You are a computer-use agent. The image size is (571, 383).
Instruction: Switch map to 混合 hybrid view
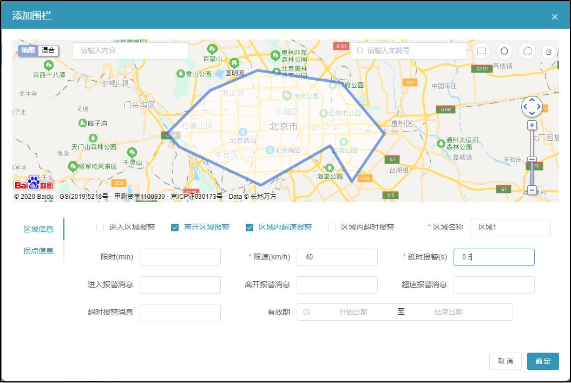point(48,50)
